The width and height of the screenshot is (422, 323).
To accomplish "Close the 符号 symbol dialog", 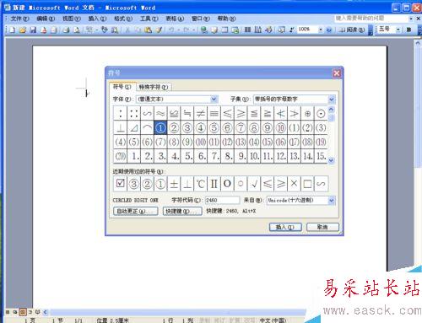I will coord(337,73).
